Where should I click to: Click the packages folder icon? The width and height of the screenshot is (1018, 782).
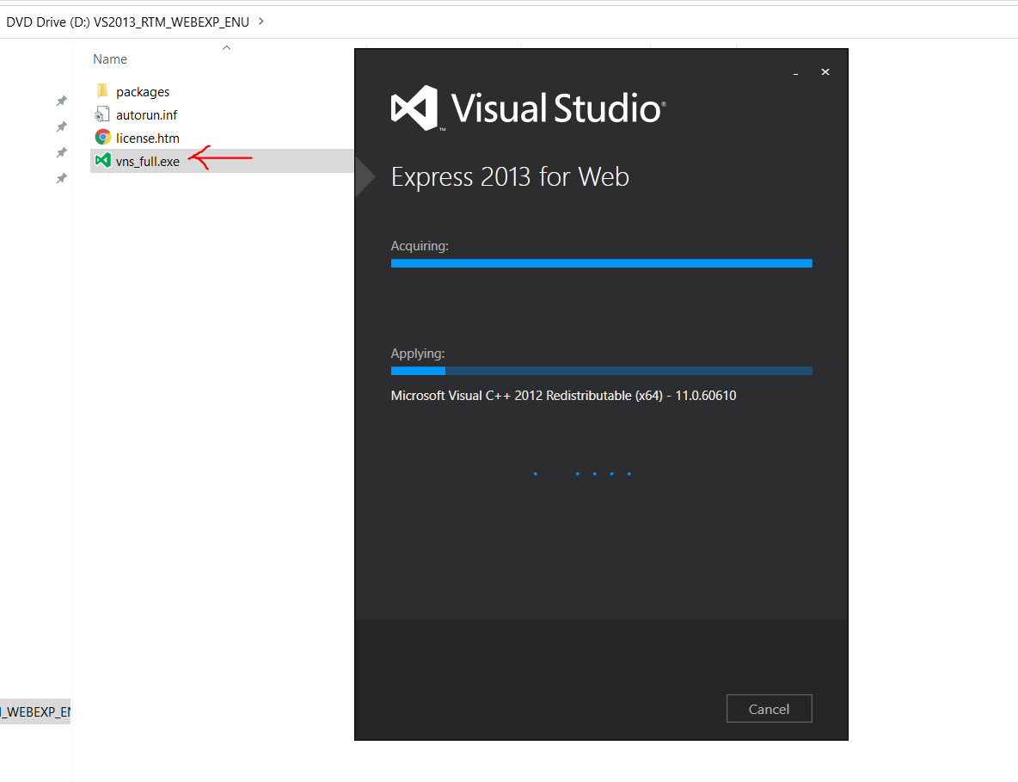click(x=102, y=90)
